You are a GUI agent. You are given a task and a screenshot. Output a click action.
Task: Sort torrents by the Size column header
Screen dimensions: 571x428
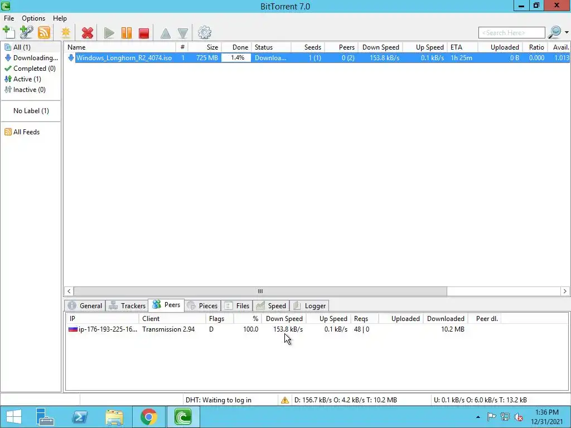tap(204, 47)
